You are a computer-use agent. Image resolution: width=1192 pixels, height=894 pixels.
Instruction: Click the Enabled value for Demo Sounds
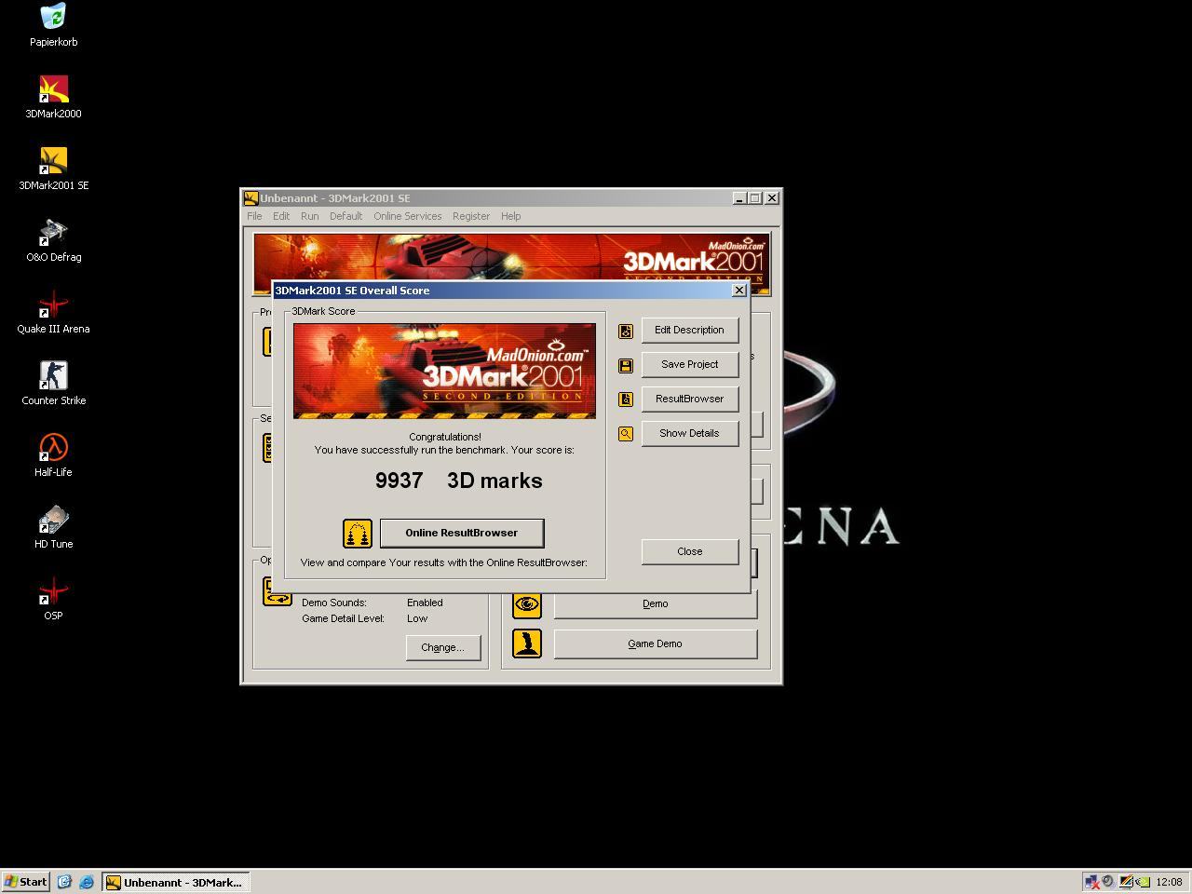(x=425, y=603)
